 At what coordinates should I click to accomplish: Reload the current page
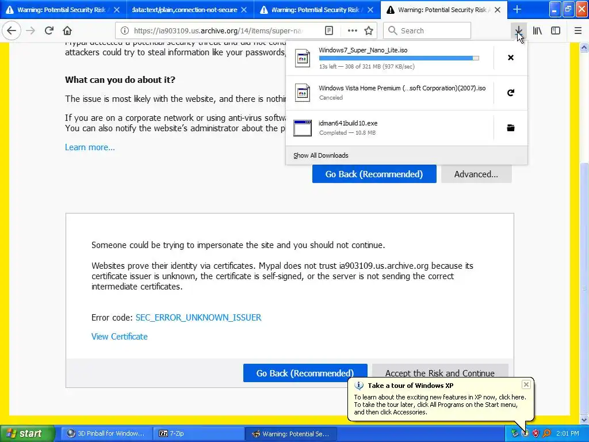pyautogui.click(x=49, y=31)
